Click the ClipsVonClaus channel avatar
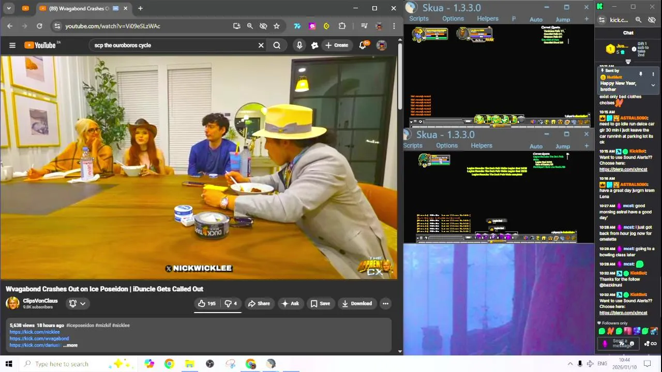662x372 pixels. click(12, 303)
